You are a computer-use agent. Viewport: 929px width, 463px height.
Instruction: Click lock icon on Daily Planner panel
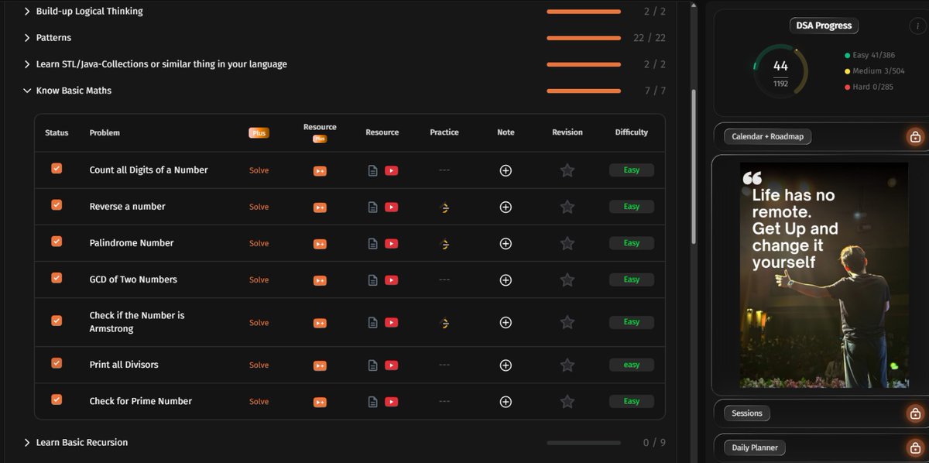915,448
